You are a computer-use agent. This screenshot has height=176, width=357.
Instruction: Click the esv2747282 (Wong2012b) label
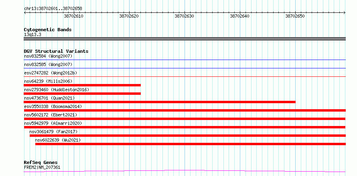51,73
